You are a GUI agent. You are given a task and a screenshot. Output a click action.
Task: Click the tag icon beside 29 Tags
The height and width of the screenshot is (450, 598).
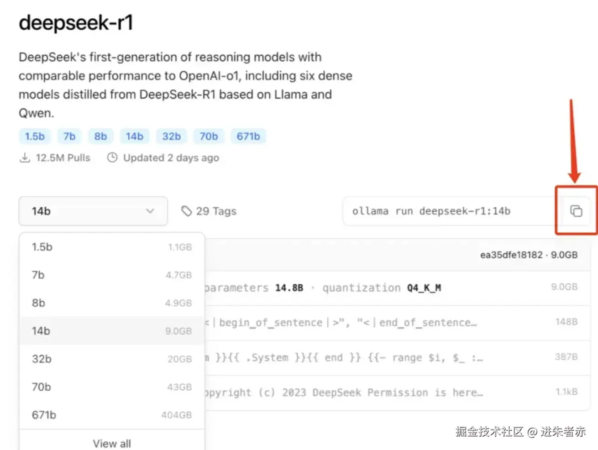[186, 211]
